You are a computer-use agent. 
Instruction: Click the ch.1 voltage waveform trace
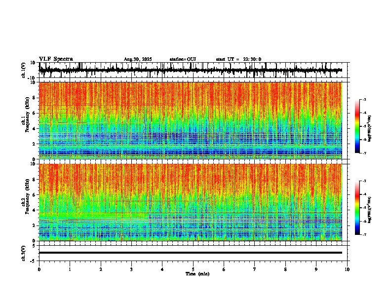(x=191, y=70)
